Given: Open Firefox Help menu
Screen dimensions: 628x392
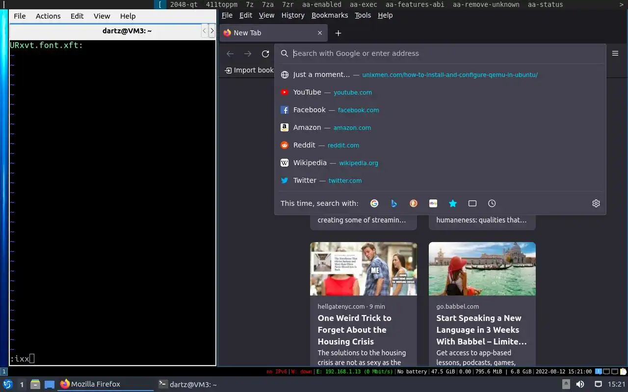Looking at the screenshot, I should [385, 15].
